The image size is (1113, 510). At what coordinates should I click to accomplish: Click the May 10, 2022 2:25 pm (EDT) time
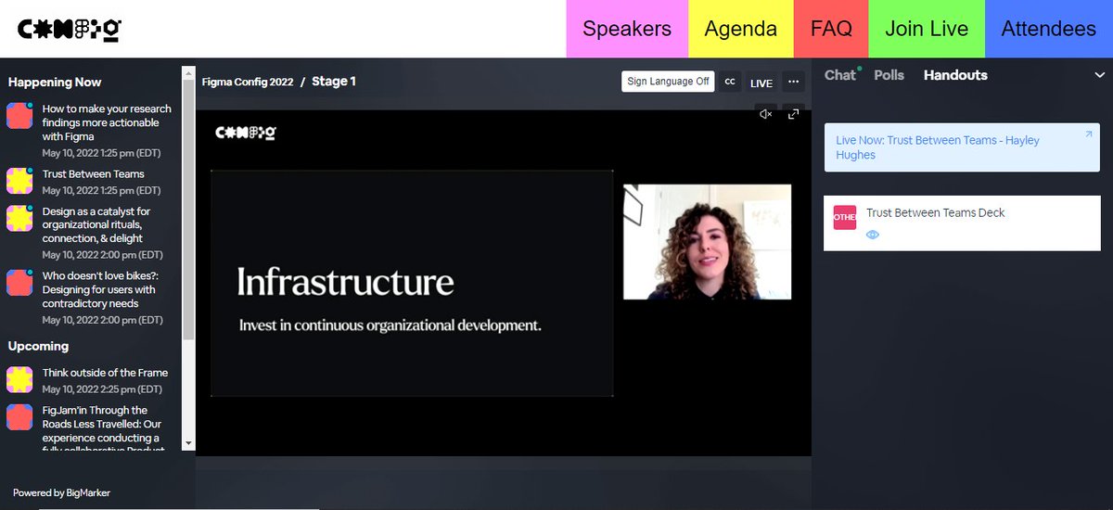pos(102,389)
